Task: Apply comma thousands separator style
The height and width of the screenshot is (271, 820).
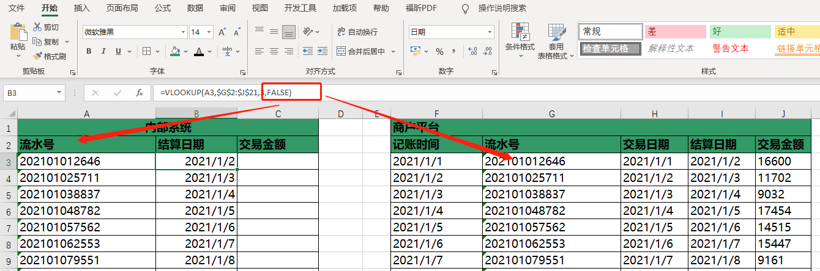Action: click(454, 51)
